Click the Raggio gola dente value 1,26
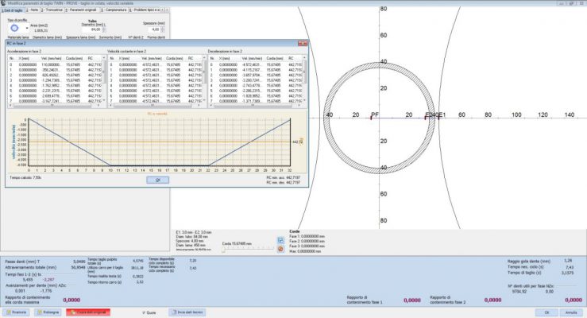Image resolution: width=587 pixels, height=318 pixels. 568,260
